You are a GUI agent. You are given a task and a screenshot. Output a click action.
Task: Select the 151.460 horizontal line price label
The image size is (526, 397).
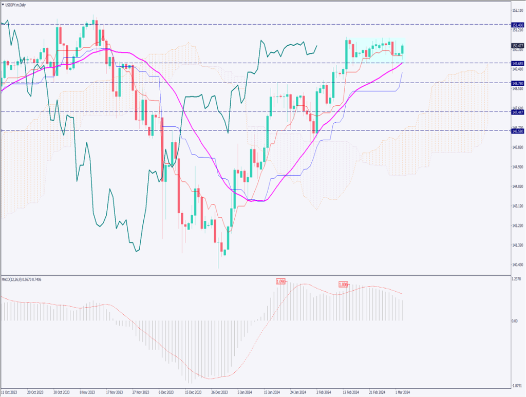pos(517,25)
